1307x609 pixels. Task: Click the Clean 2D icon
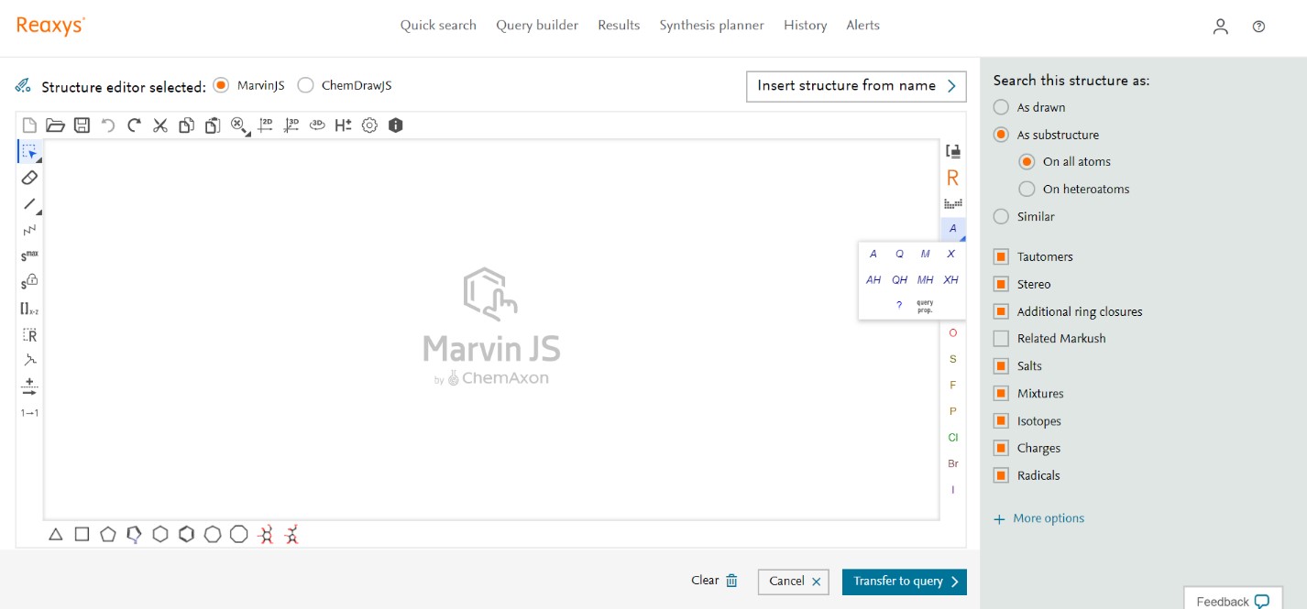pos(266,125)
